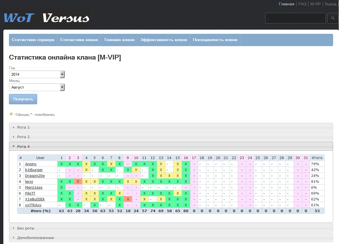Expand the Без роты section
This screenshot has width=339, height=244.
pos(26,228)
